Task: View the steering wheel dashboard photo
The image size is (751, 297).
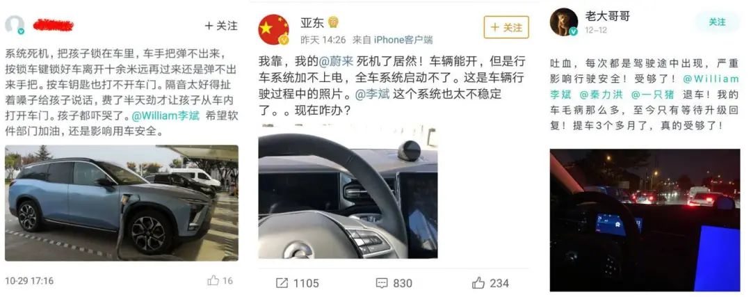Action: 348,191
